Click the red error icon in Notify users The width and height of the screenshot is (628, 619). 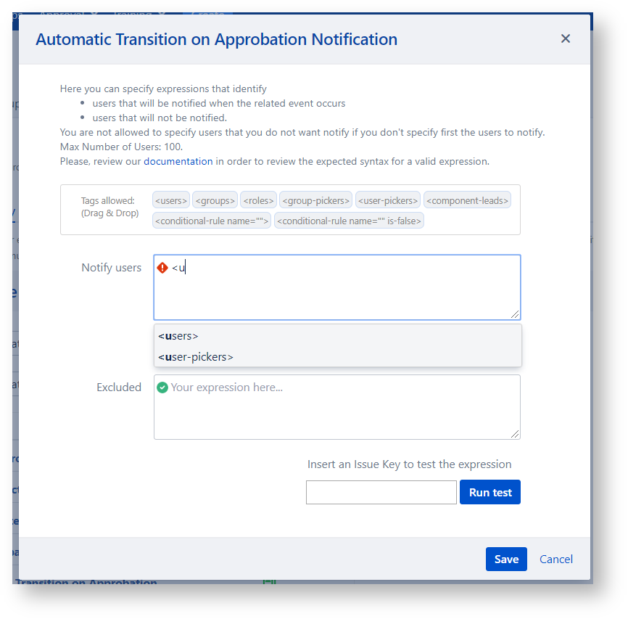click(162, 268)
